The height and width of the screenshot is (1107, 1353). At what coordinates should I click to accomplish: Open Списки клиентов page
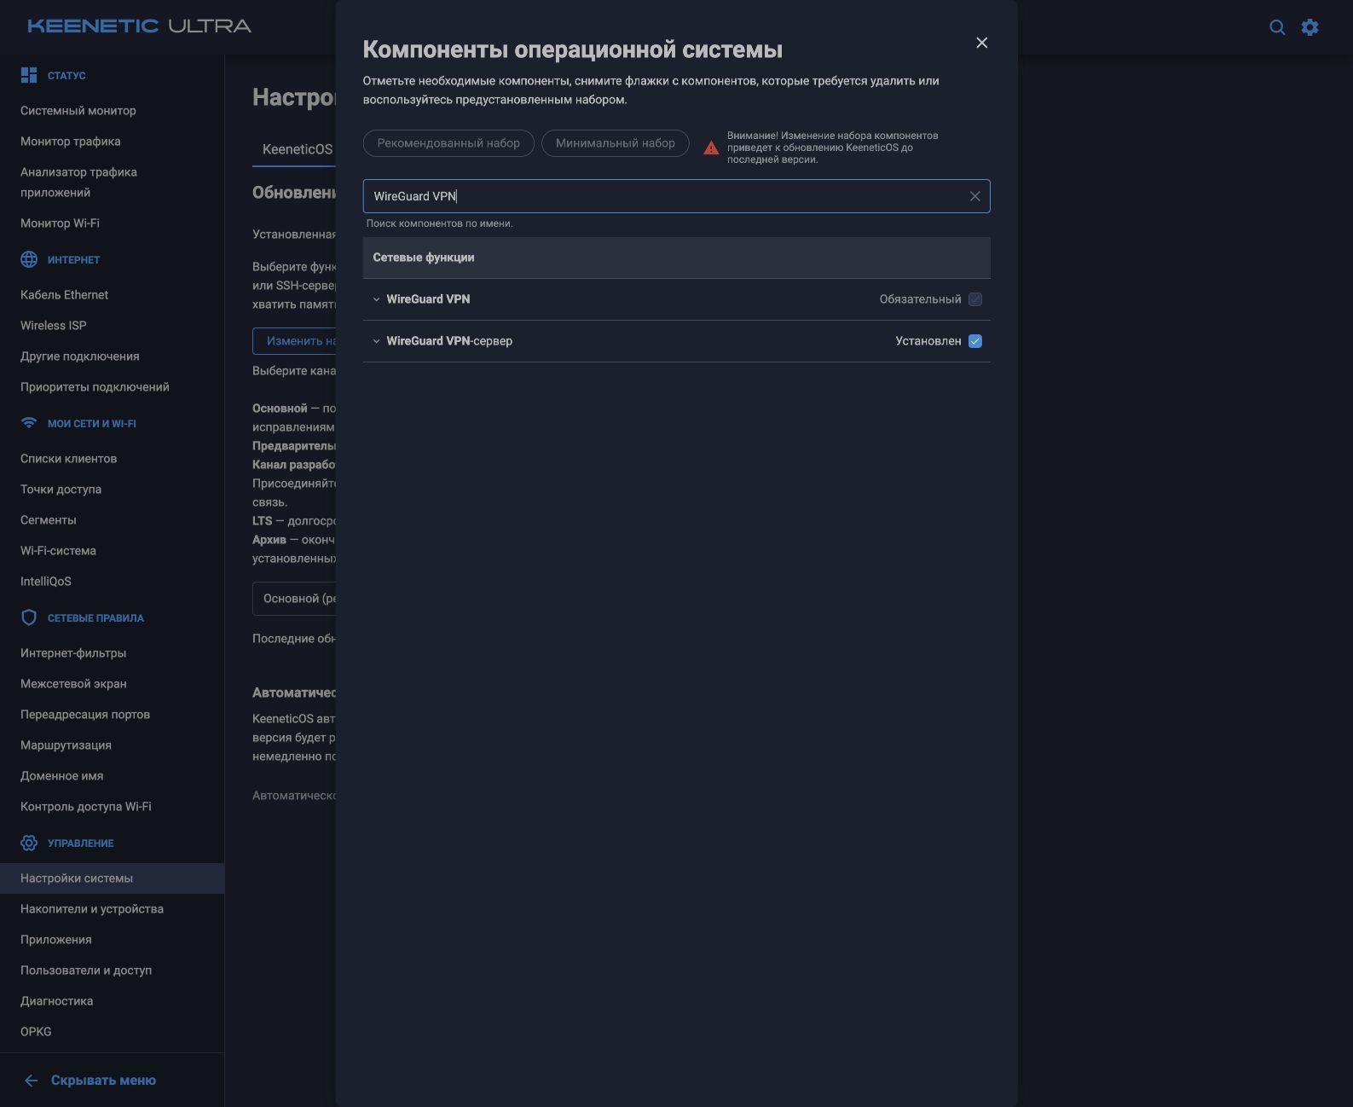click(x=69, y=459)
